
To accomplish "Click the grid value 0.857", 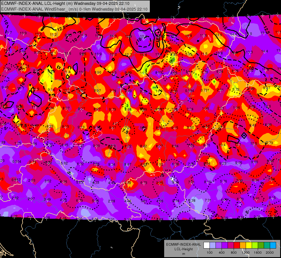I will pyautogui.click(x=16, y=180).
